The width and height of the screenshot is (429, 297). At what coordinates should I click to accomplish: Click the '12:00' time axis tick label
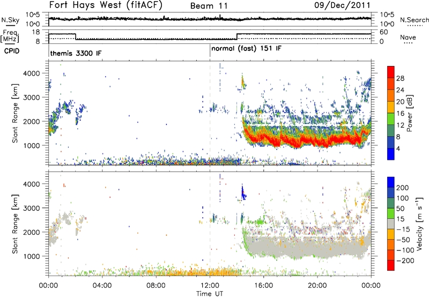210,286
